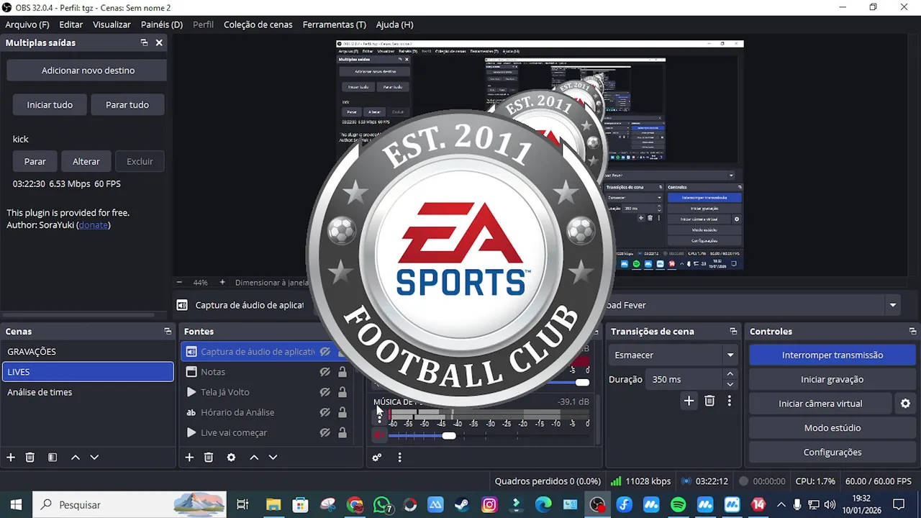Click Adicionar novo destino button

[88, 71]
